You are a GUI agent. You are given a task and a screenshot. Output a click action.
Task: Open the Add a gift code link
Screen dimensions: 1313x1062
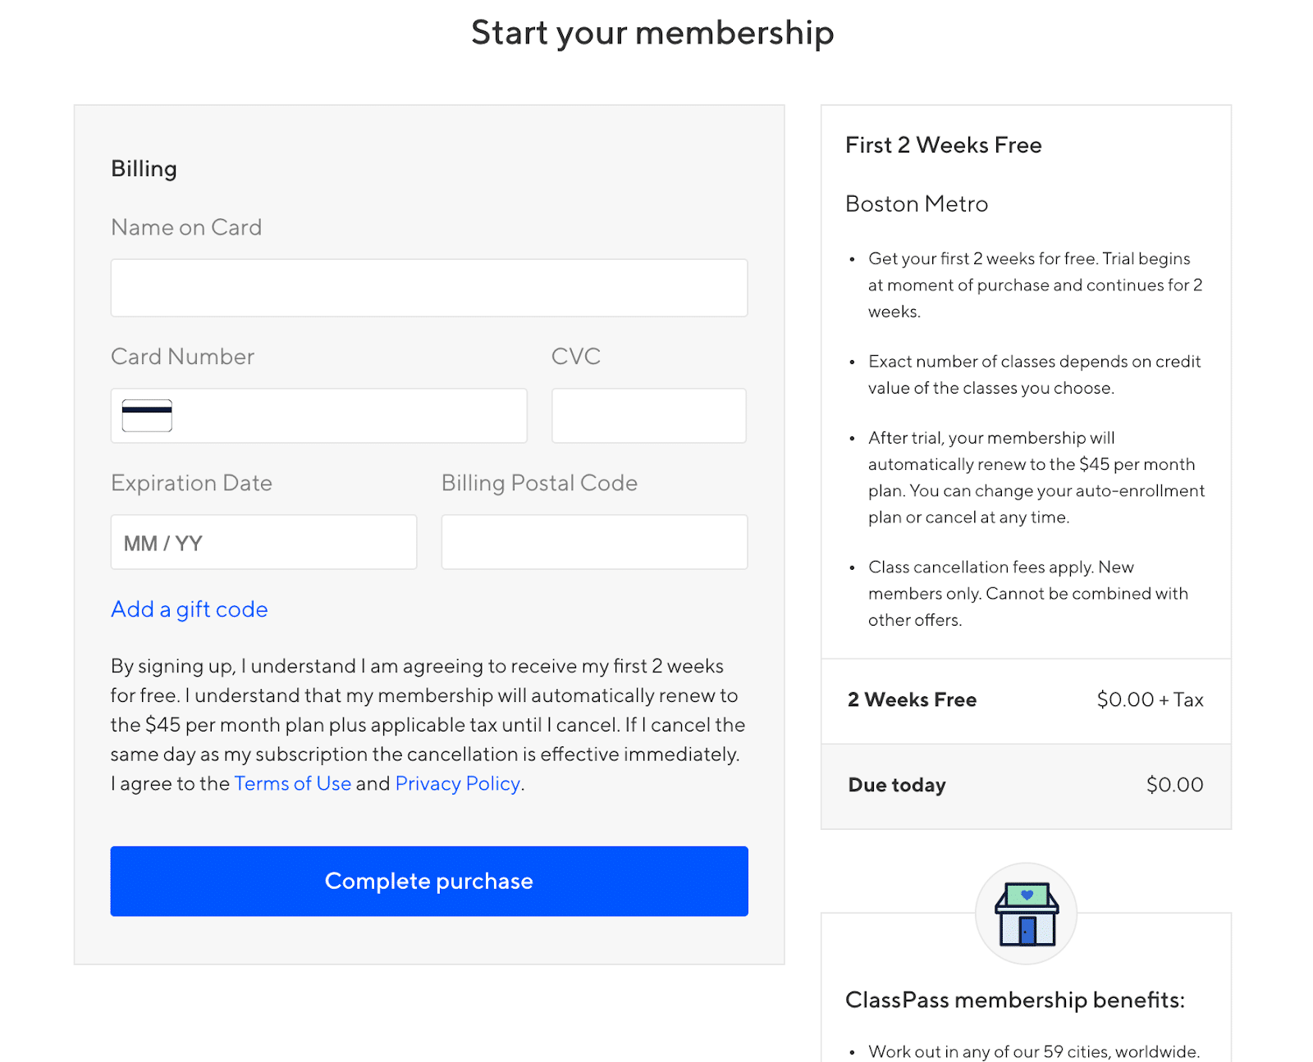click(190, 609)
